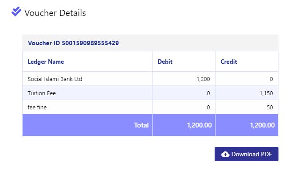
Task: Click the 0 debit cell in Tuition Fee row
Action: click(208, 93)
